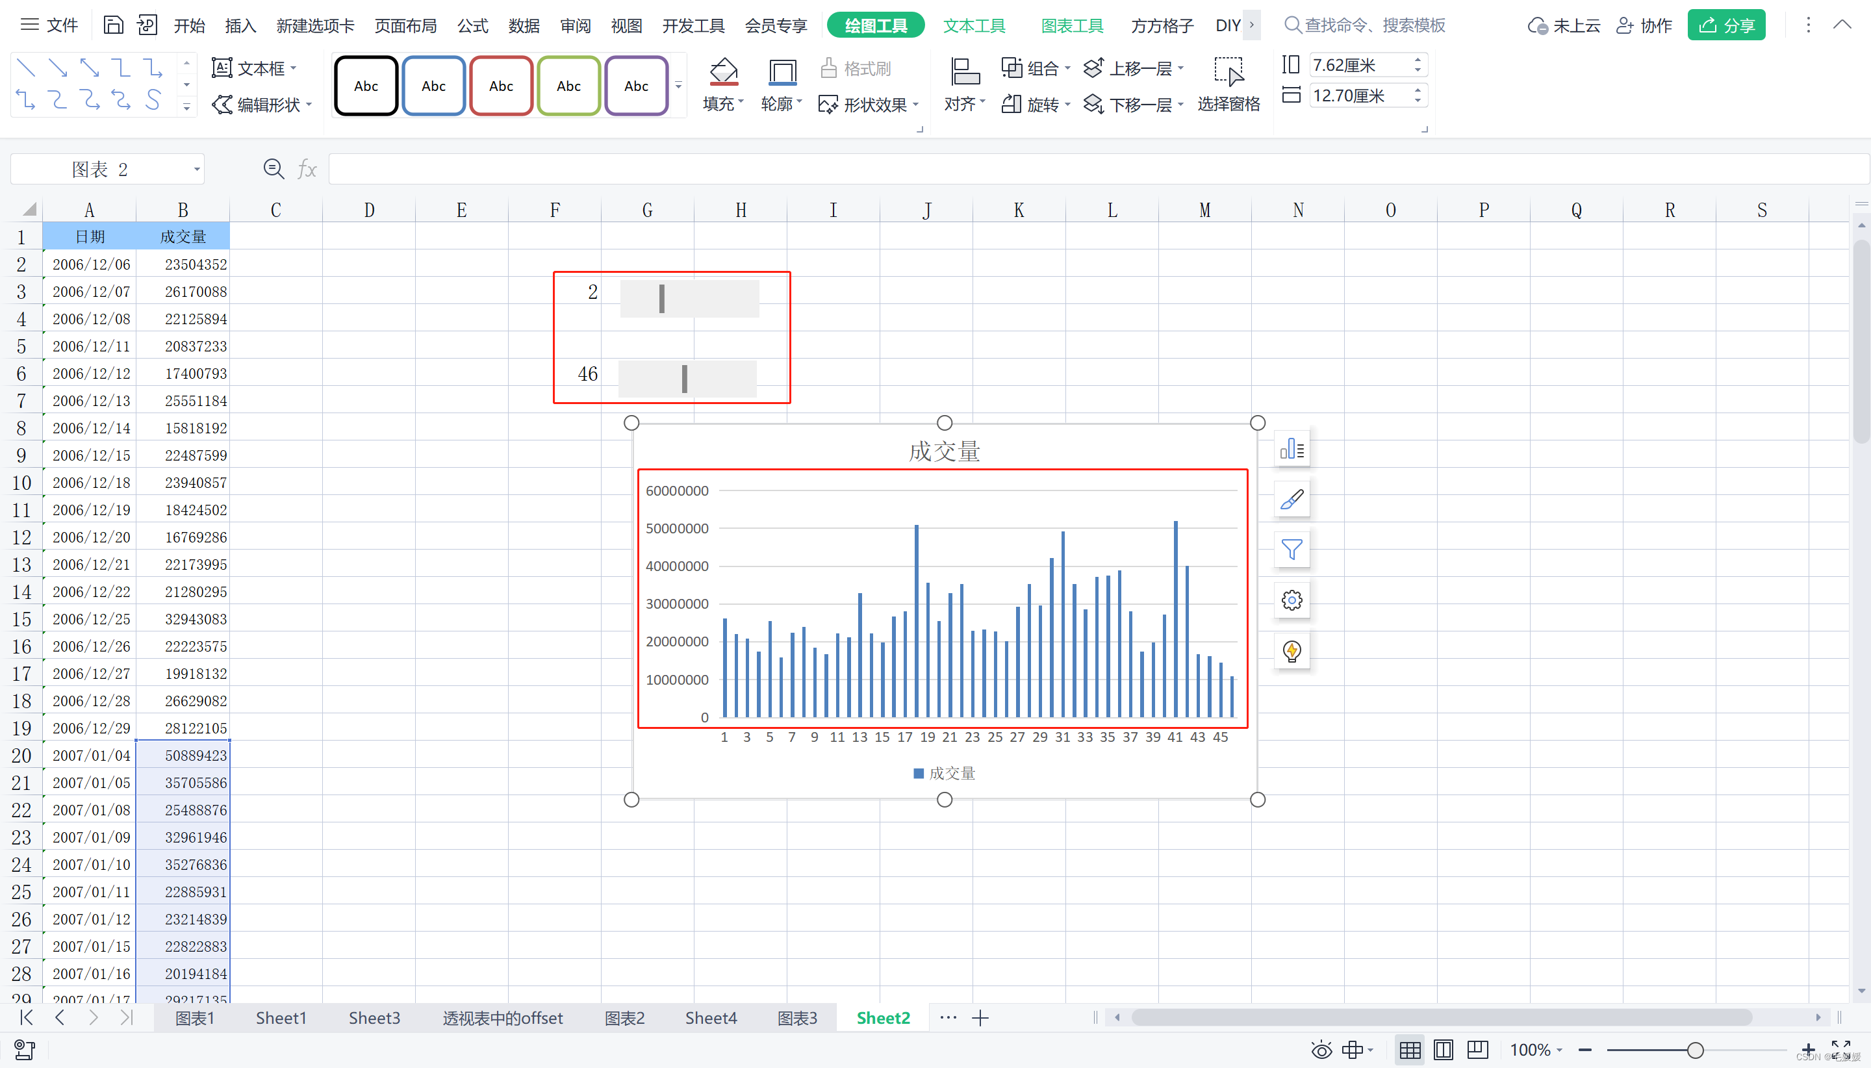Click the export icon beside save
The width and height of the screenshot is (1871, 1068).
[147, 25]
